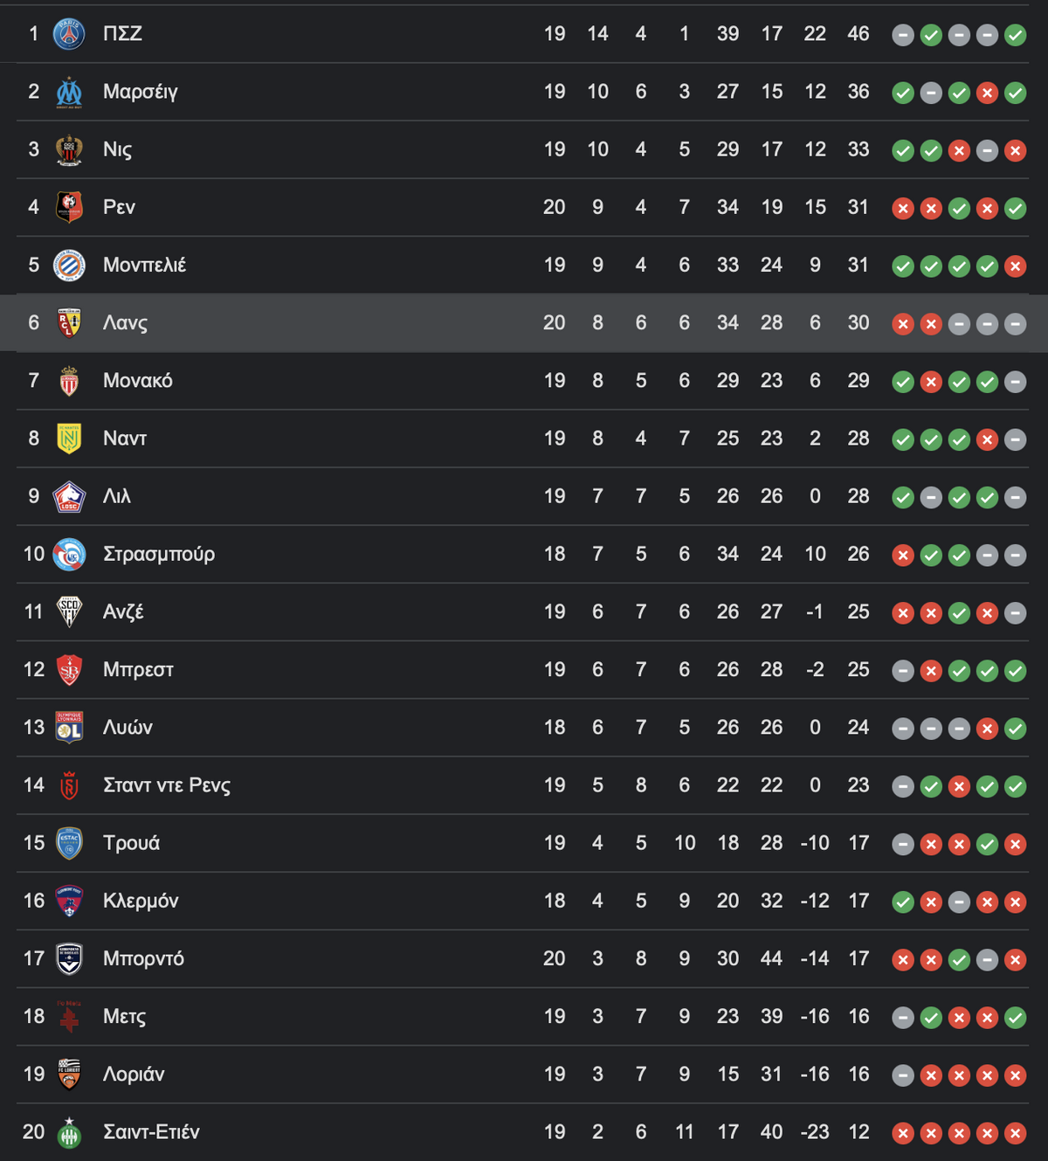Click ΠΣΖ's most recent win indicator

[1015, 35]
